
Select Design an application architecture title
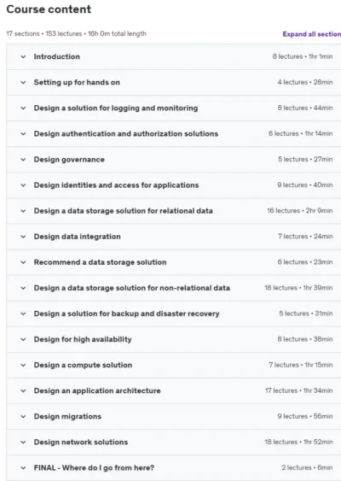pos(97,390)
